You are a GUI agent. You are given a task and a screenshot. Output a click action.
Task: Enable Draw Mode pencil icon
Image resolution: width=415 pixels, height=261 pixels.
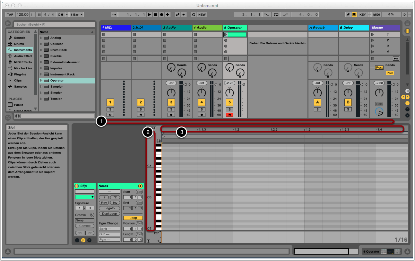pos(348,15)
